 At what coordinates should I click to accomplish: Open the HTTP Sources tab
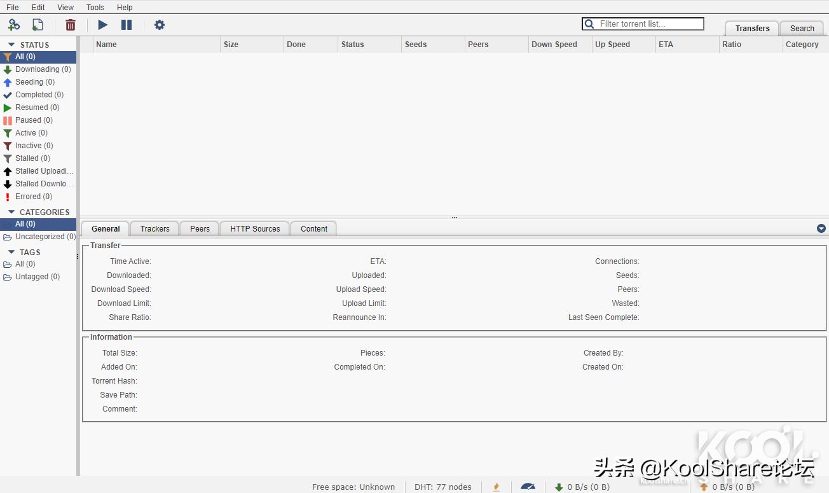[x=255, y=229]
